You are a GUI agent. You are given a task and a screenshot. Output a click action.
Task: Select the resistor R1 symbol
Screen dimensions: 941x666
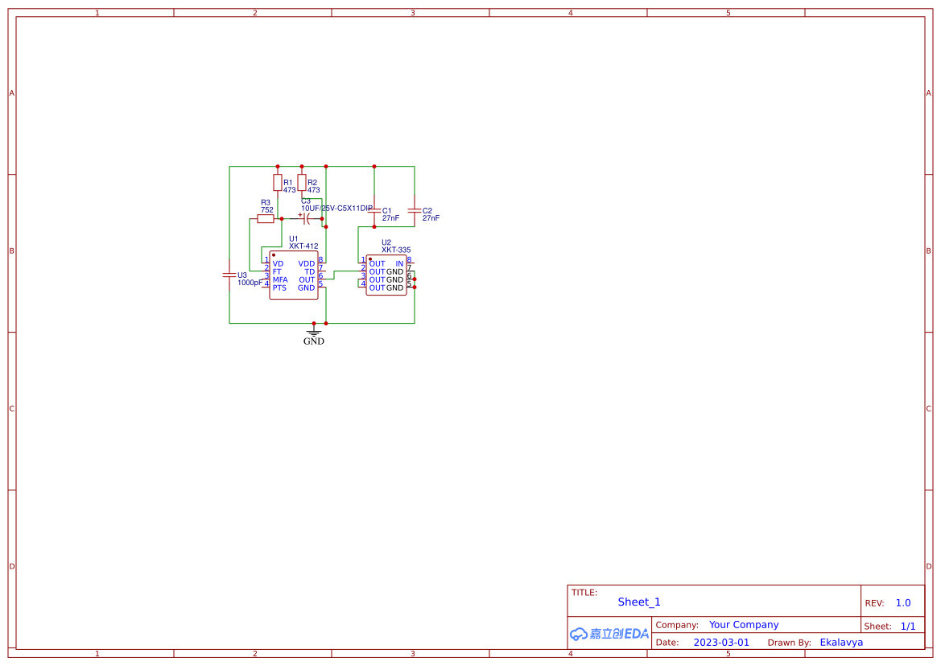pos(277,182)
